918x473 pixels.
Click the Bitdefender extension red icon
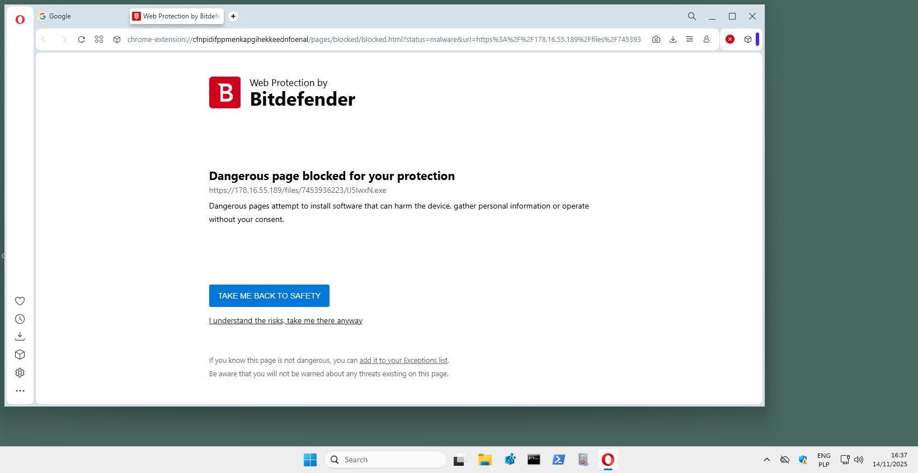[730, 39]
